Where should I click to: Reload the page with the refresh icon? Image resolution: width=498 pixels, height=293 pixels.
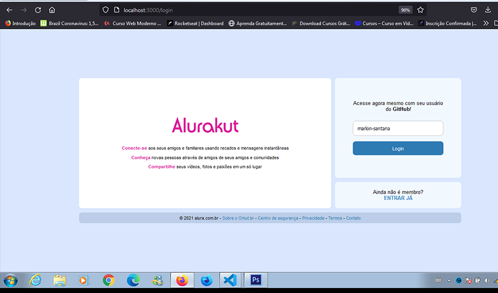tap(38, 10)
